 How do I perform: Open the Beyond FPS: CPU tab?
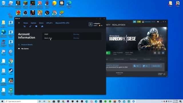coord(62,23)
